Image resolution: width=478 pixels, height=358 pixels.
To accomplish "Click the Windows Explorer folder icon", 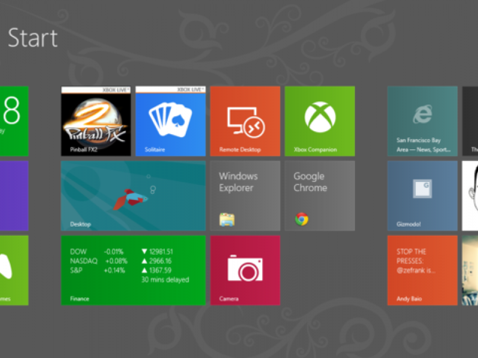I will click(x=227, y=220).
